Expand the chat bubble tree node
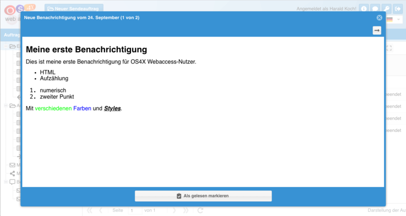Viewport: 406px width, 216px height. point(6,182)
